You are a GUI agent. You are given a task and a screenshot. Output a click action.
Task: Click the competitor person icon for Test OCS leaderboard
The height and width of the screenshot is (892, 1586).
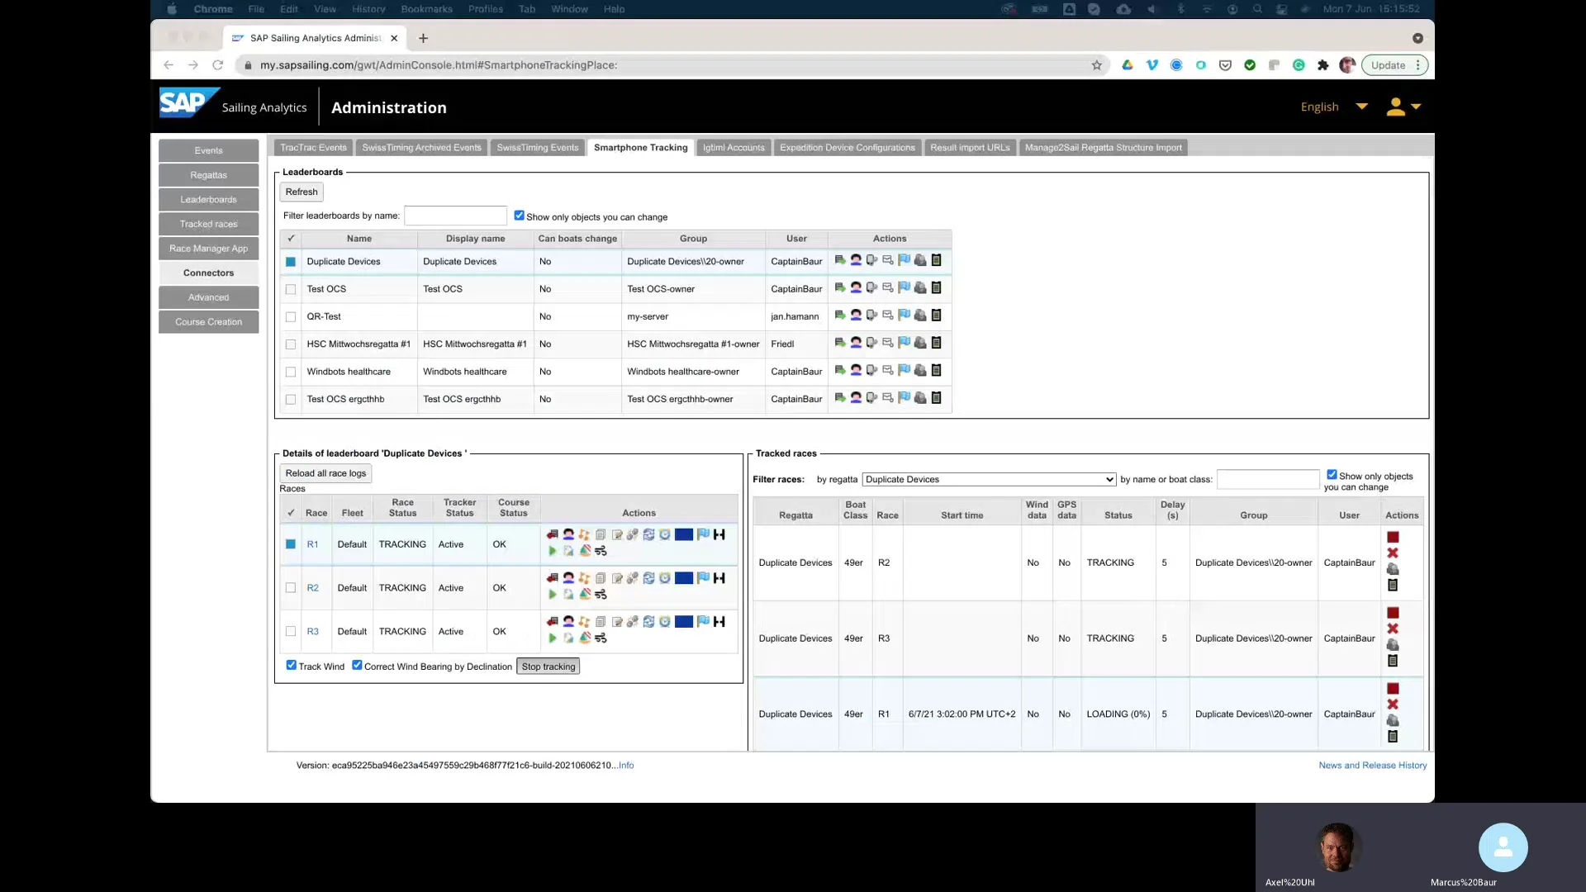pos(856,288)
